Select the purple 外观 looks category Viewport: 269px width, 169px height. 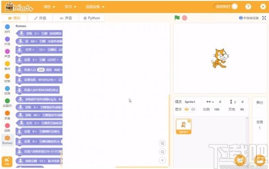click(7, 41)
